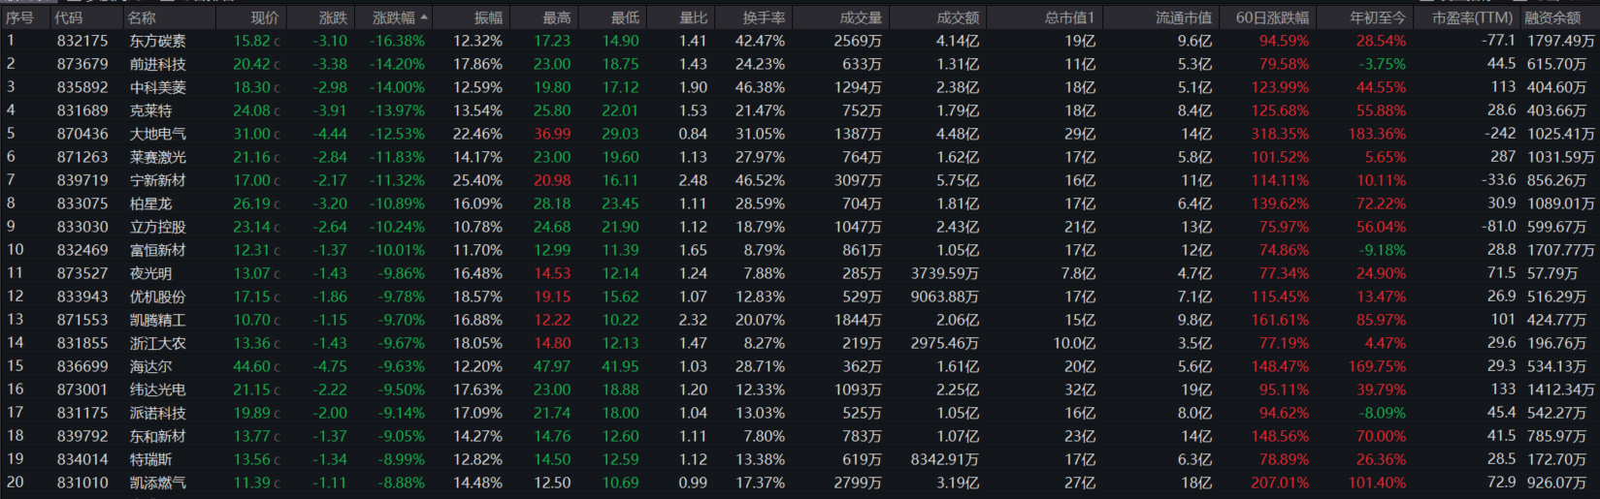Click stock code 873679
The width and height of the screenshot is (1600, 499).
point(82,64)
